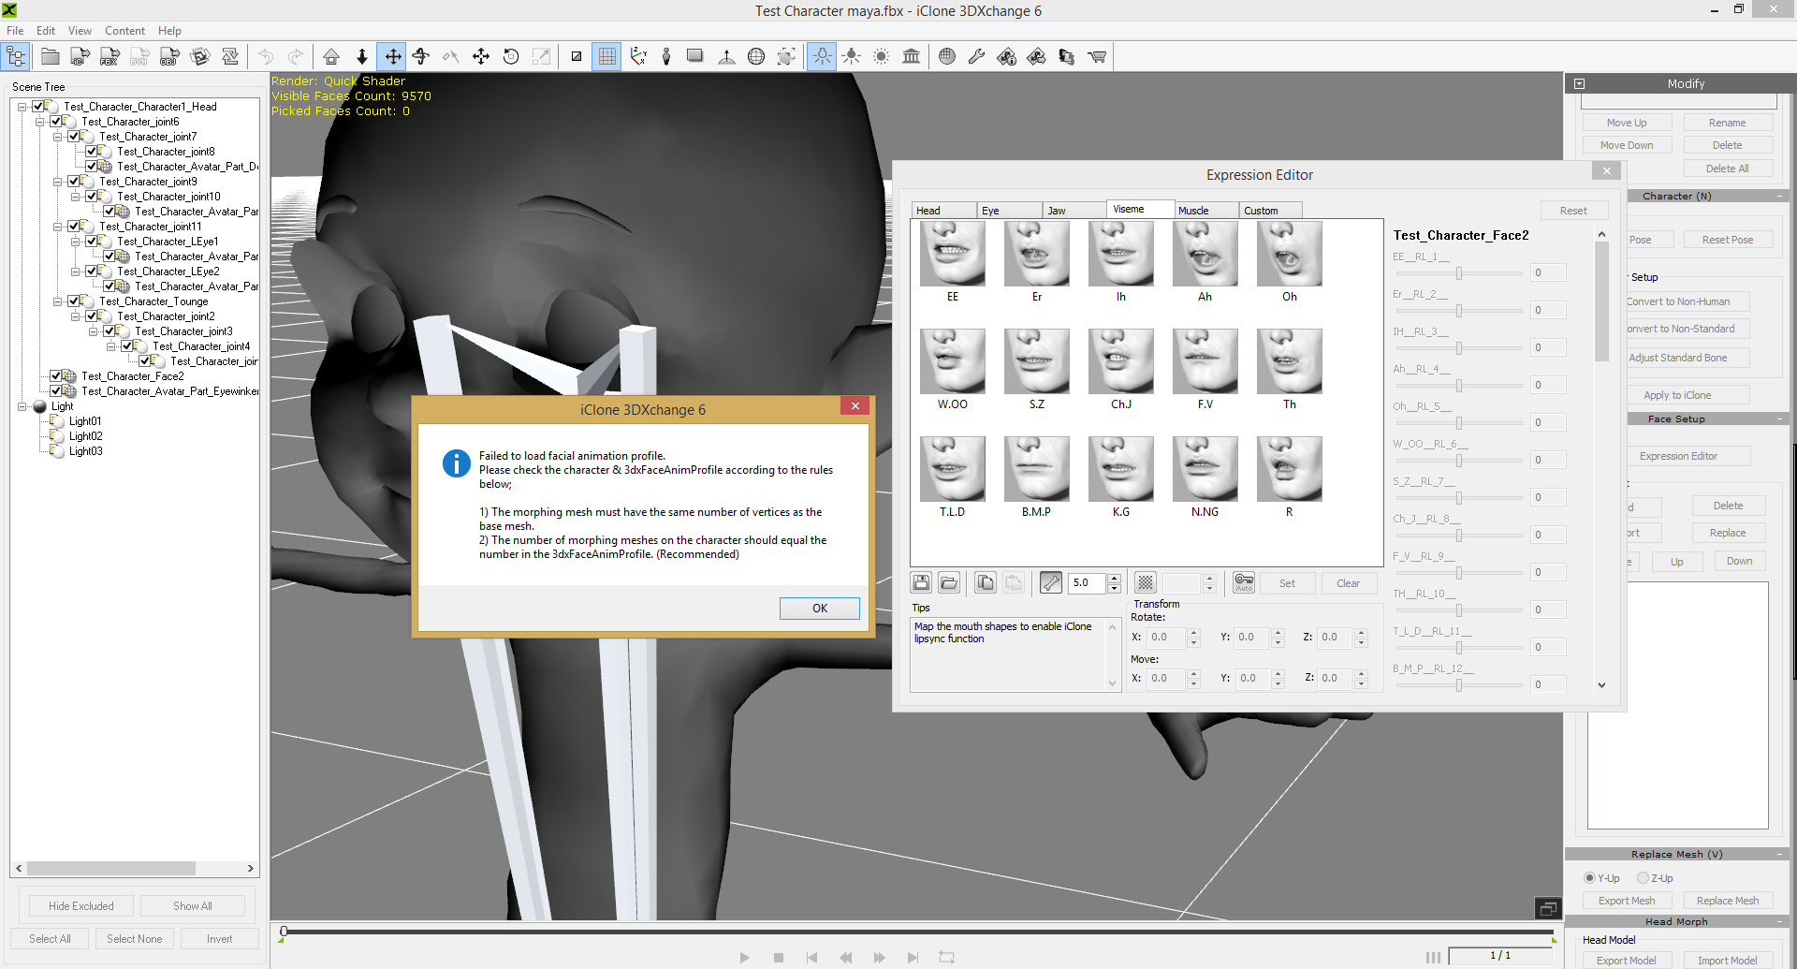
Task: Open the Content menu
Action: [124, 31]
